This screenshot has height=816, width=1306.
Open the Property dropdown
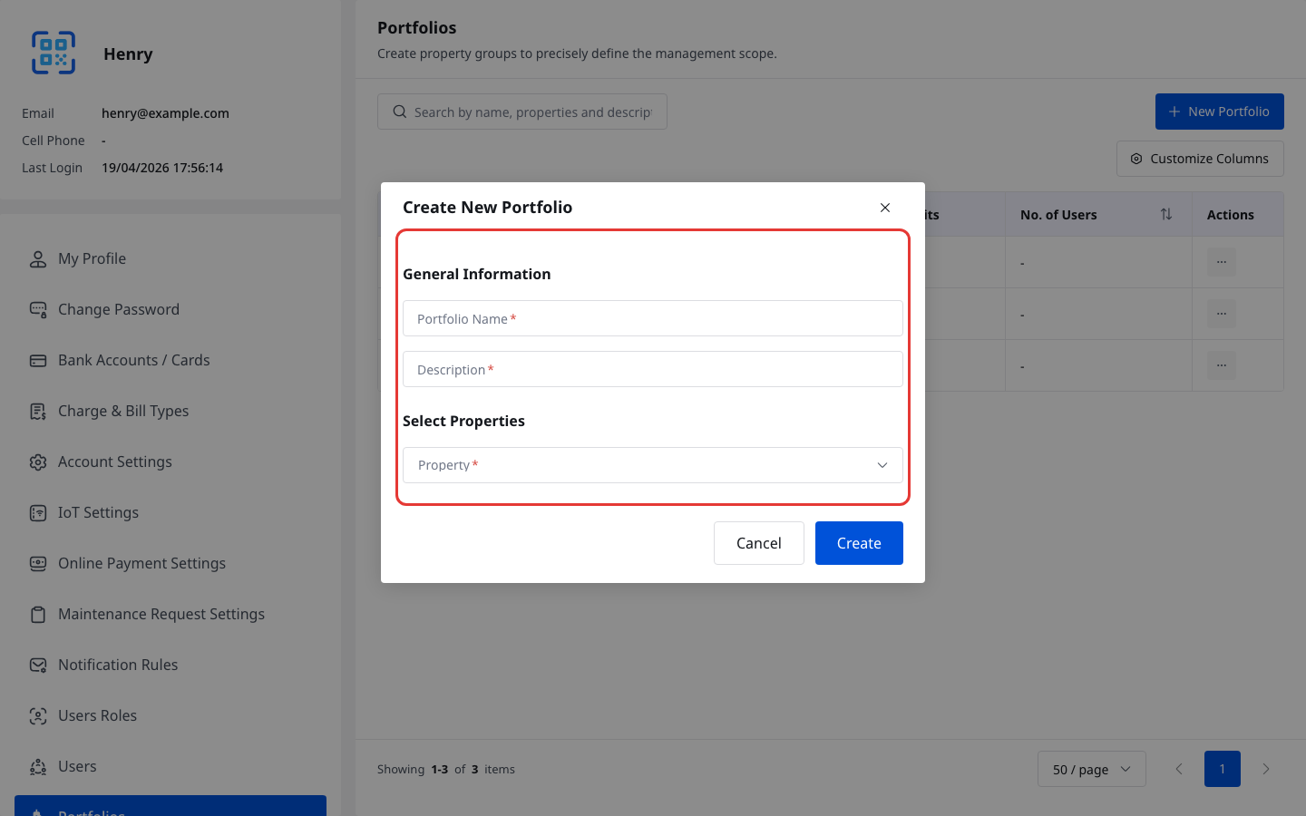tap(653, 465)
